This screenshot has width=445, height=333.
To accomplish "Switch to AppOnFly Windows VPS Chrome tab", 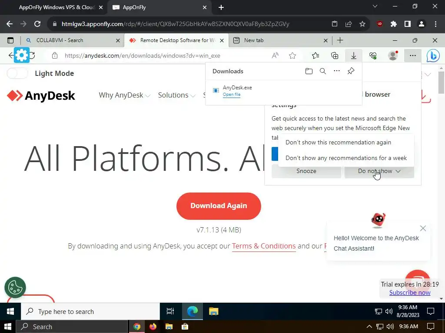I will tap(57, 7).
